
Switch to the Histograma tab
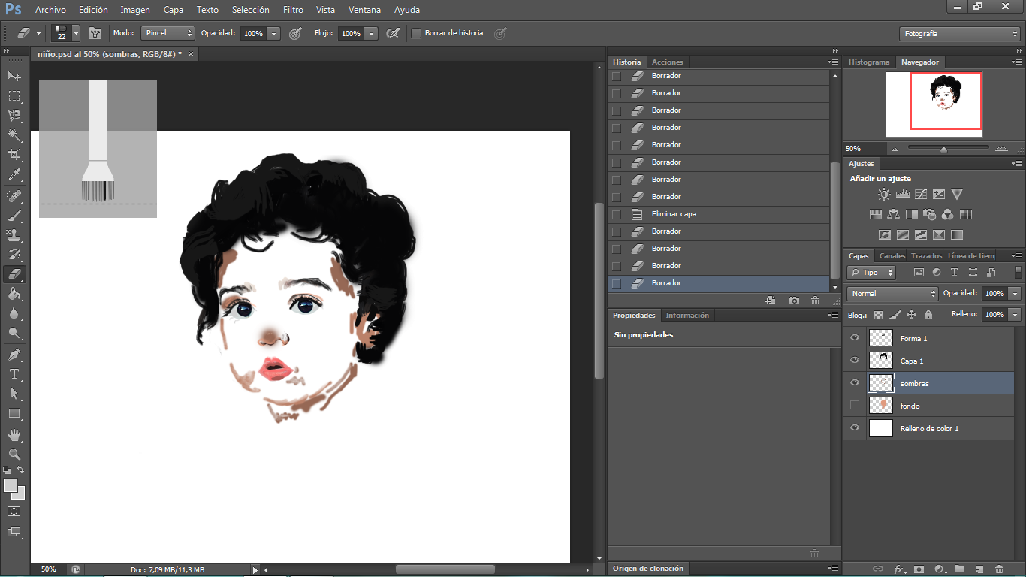point(869,62)
